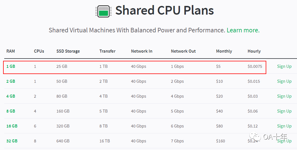
Task: Select the 2 GB RAM plan name
Action: tap(11, 81)
